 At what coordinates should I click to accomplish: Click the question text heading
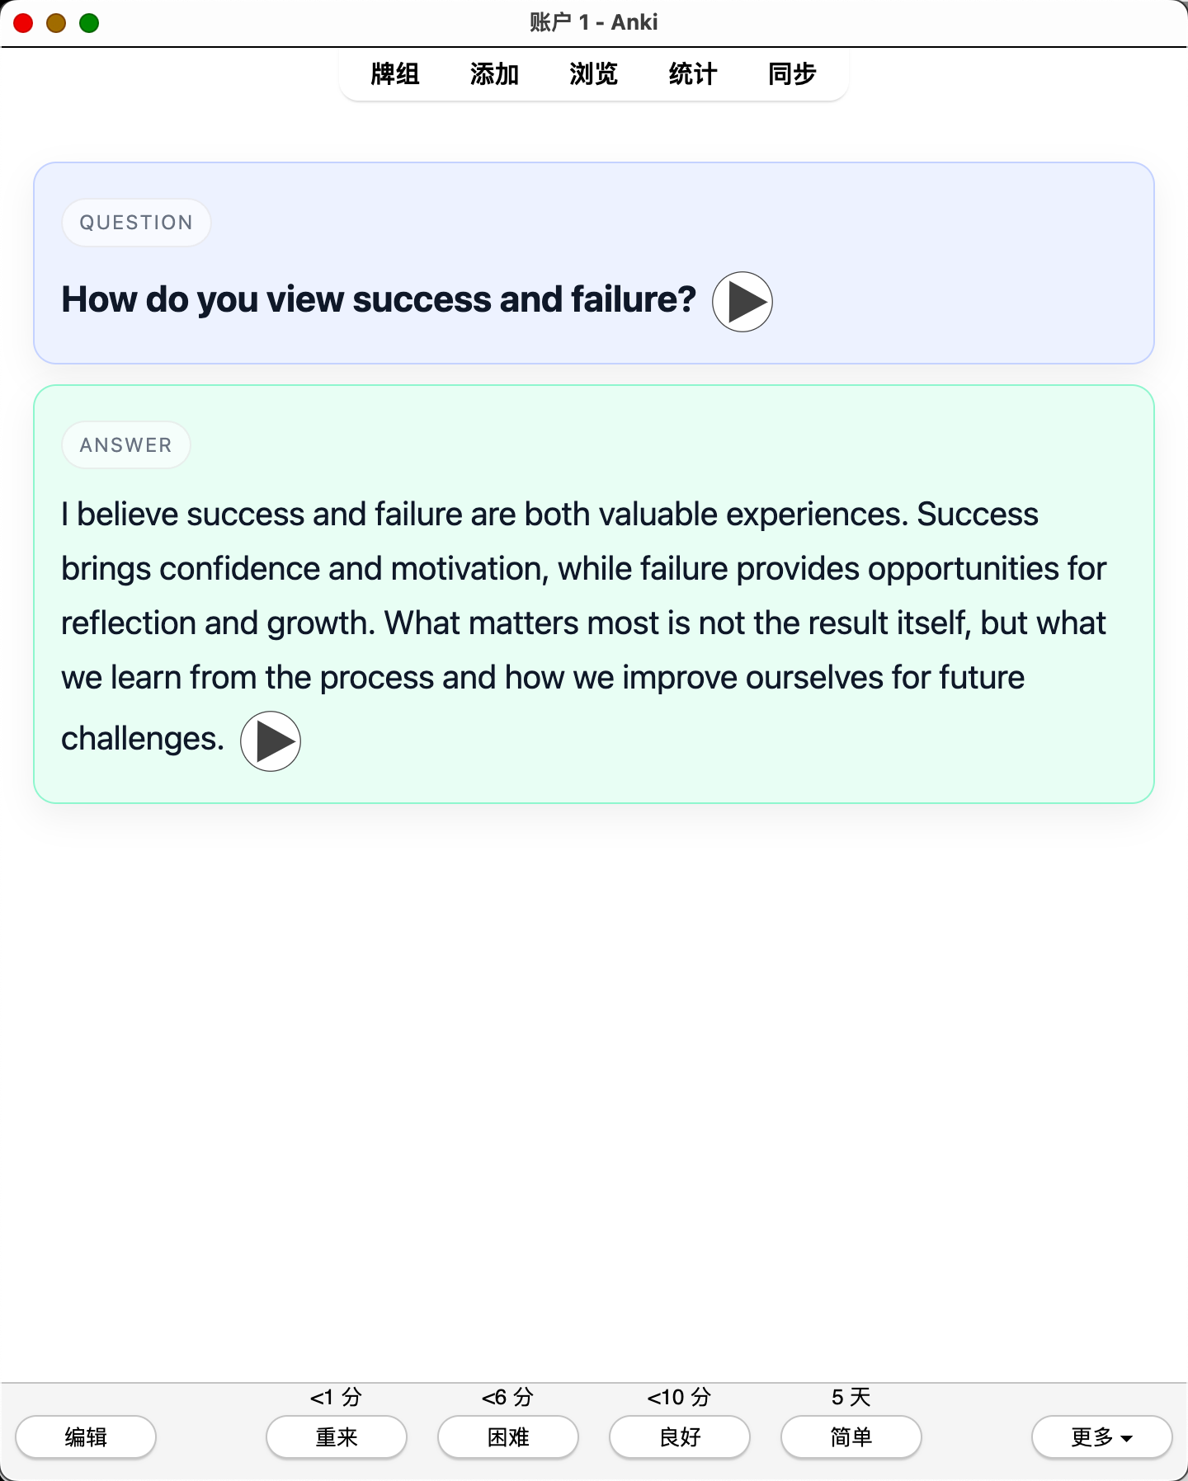click(x=379, y=299)
